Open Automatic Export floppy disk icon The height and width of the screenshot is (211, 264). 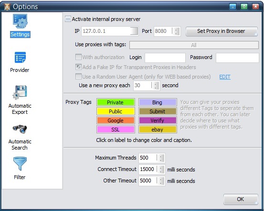coord(20,92)
